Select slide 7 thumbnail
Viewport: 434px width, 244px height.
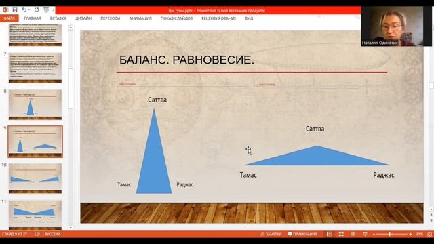pyautogui.click(x=35, y=68)
